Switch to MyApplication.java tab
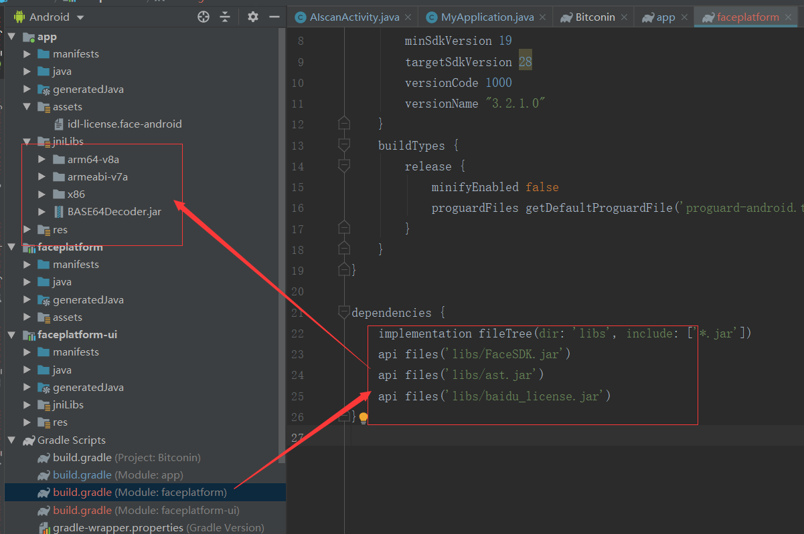Viewport: 804px width, 534px height. (x=487, y=17)
